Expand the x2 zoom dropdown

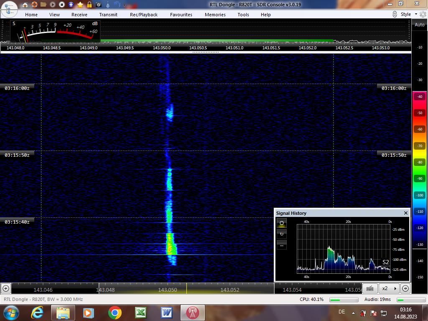(389, 288)
